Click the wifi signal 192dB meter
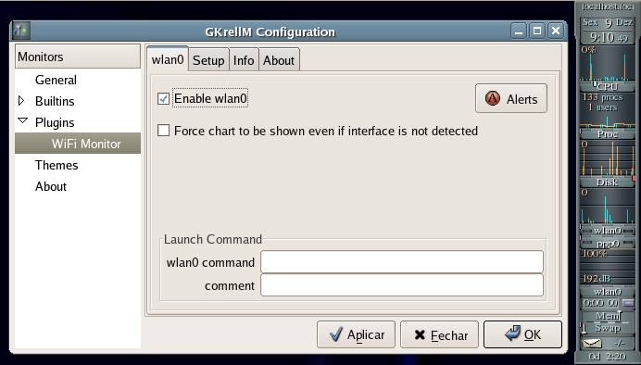The width and height of the screenshot is (641, 365). click(607, 278)
